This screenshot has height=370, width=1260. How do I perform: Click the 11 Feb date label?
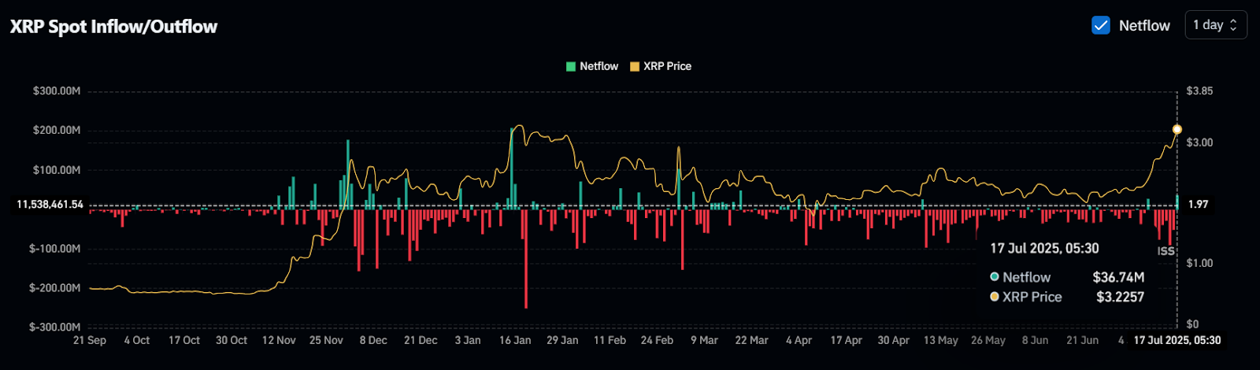610,341
